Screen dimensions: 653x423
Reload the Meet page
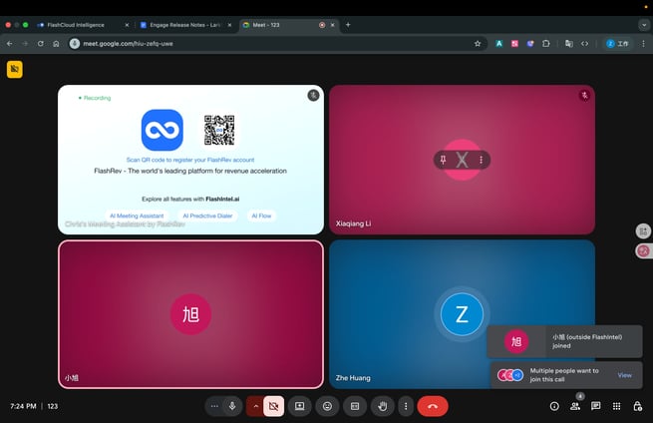click(41, 43)
